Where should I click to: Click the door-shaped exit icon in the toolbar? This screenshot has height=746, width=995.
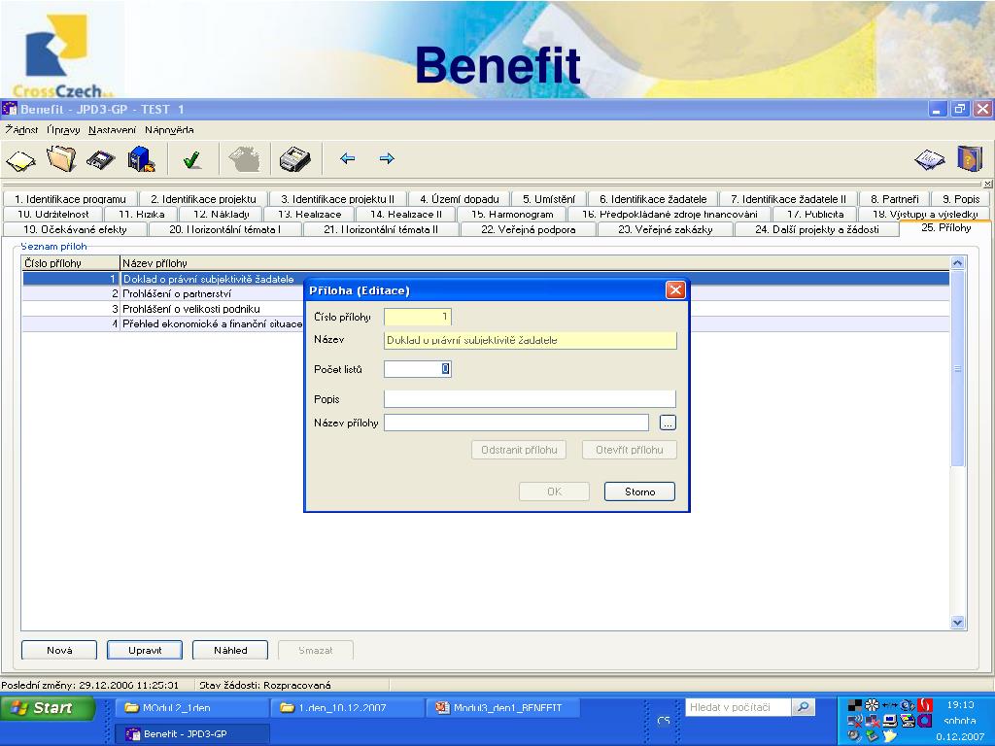(x=969, y=158)
